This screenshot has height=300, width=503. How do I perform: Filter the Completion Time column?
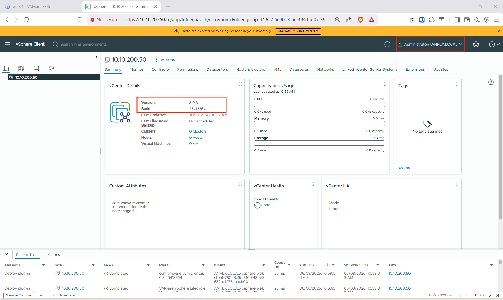click(x=378, y=265)
